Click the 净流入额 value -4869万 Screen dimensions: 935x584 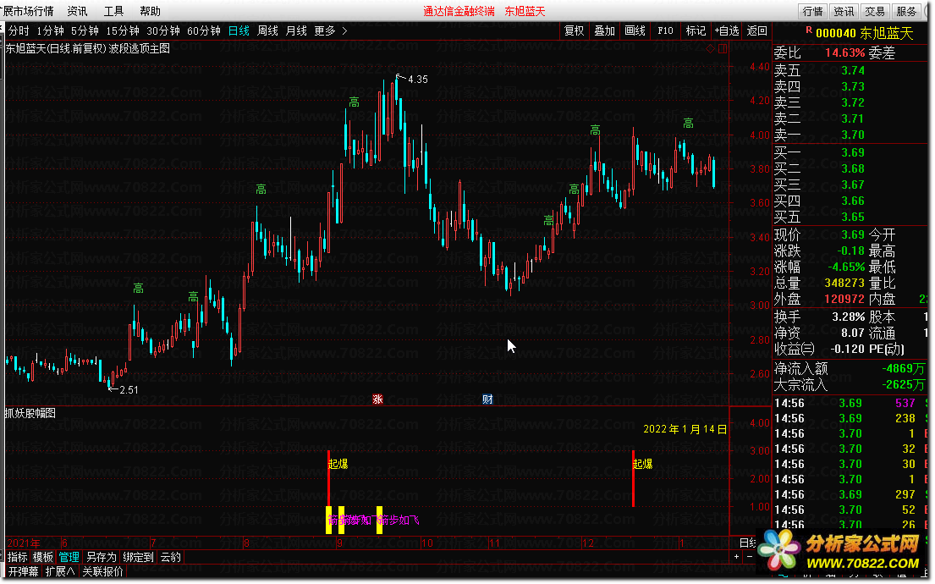tap(904, 369)
